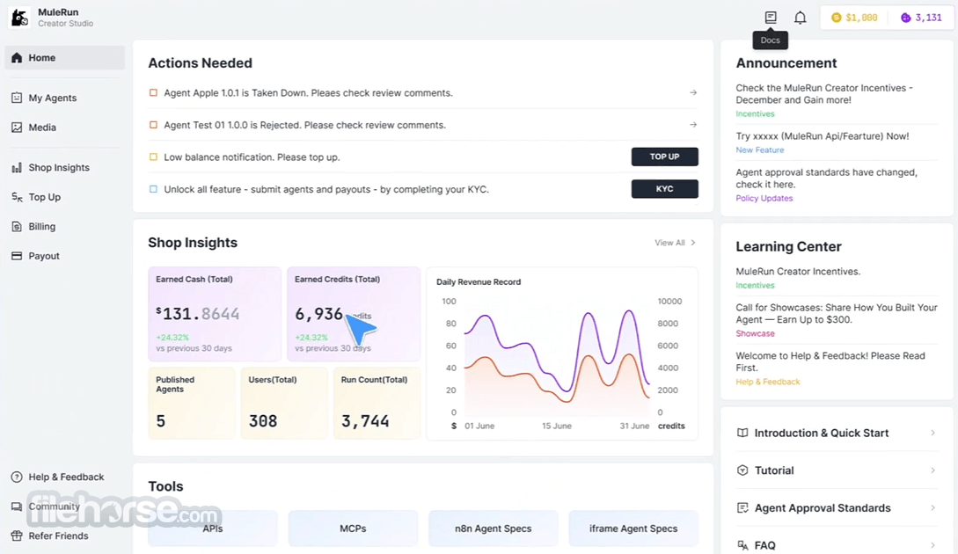Expand the Tutorial row chevron
This screenshot has width=958, height=554.
tap(932, 470)
